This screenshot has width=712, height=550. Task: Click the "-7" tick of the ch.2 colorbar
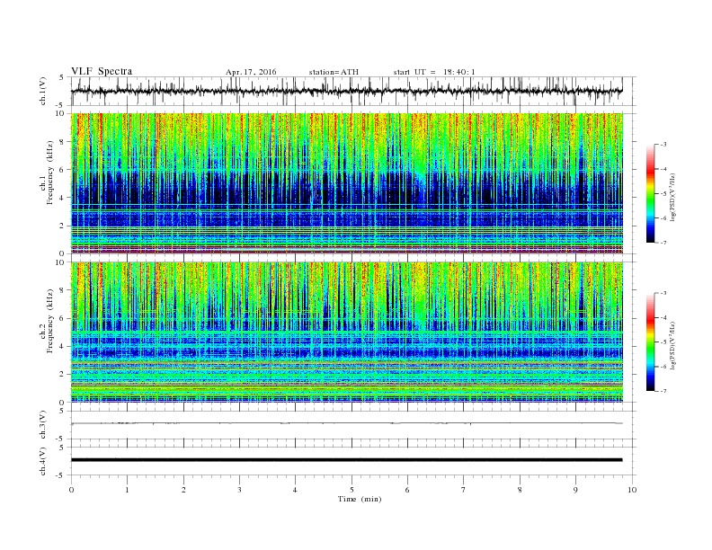(663, 391)
